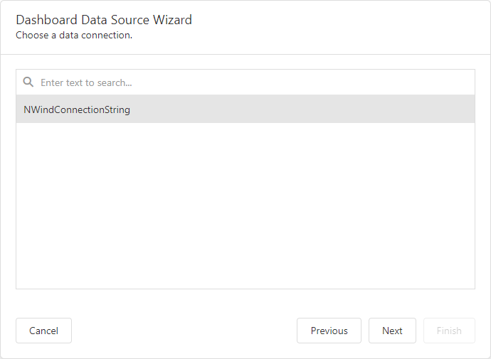Click the disabled Finish button
Viewport: 491px width, 359px height.
(x=449, y=331)
